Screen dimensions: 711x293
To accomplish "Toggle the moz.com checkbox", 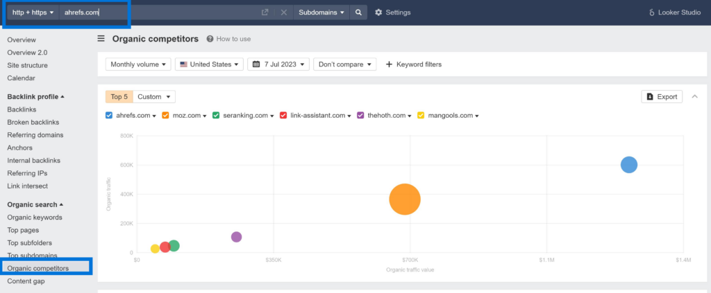I will point(166,116).
